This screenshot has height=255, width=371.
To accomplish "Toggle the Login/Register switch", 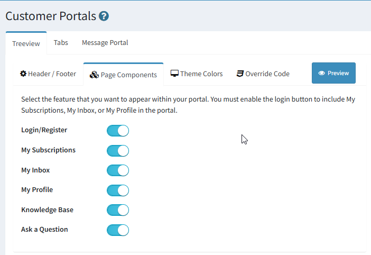I will [x=118, y=131].
